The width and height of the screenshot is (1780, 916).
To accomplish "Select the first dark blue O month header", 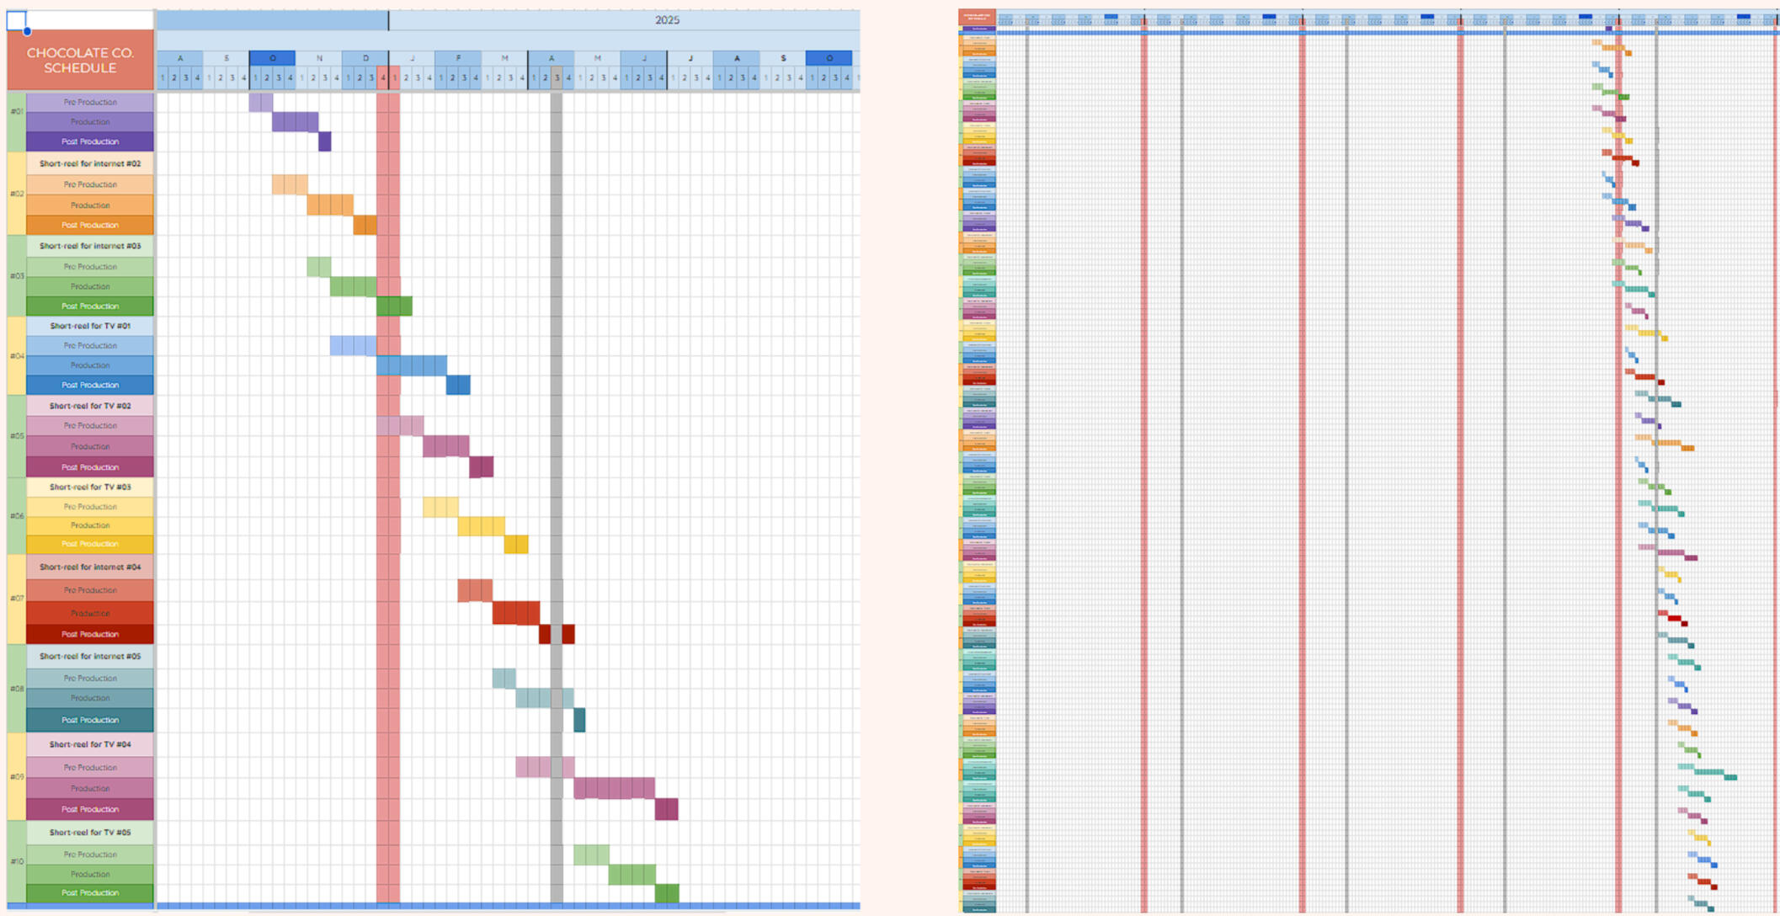I will 272,58.
